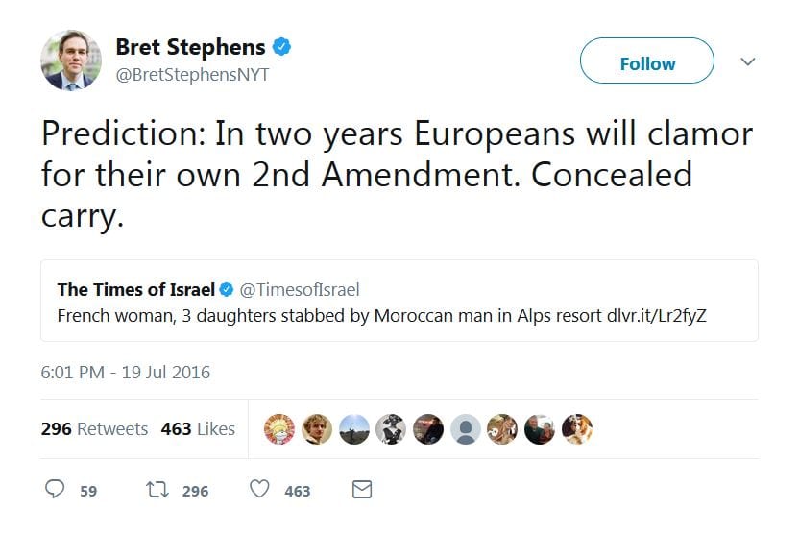Click the reply speech bubble icon
Image resolution: width=799 pixels, height=533 pixels.
coord(56,490)
